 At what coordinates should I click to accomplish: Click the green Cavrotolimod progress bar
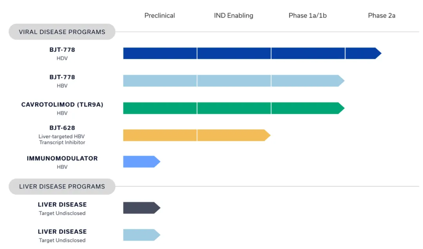tap(233, 108)
